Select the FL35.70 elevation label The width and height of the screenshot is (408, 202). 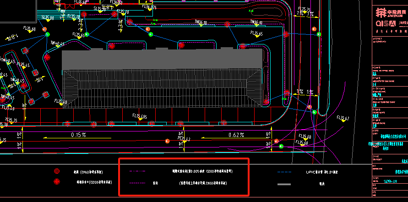click(123, 12)
